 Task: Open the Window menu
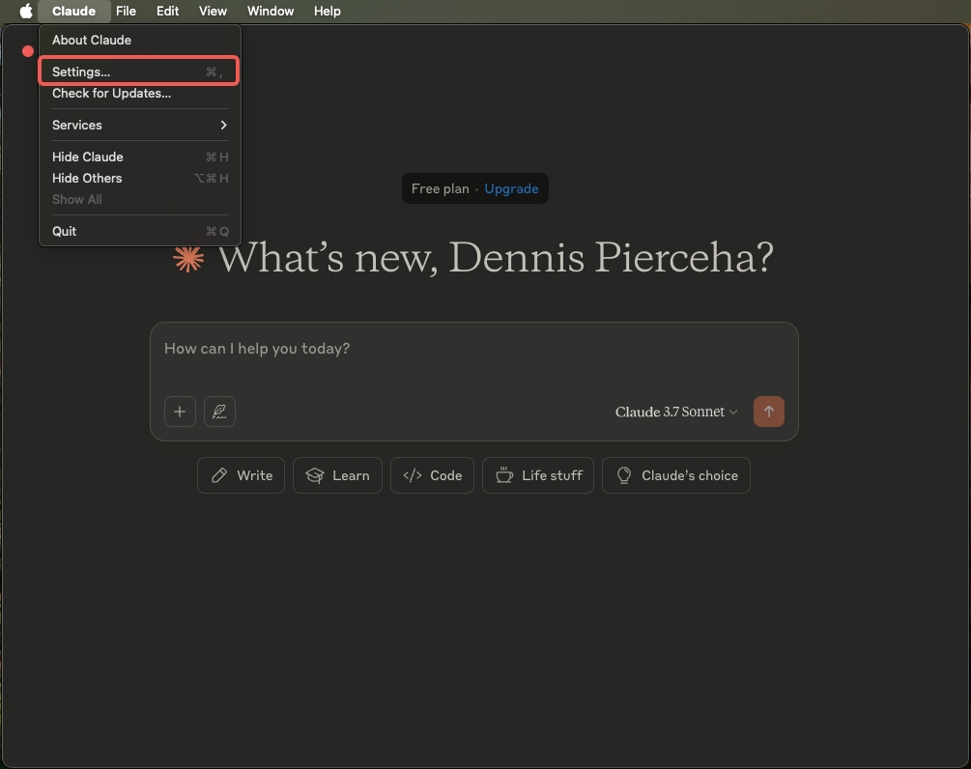(x=270, y=12)
